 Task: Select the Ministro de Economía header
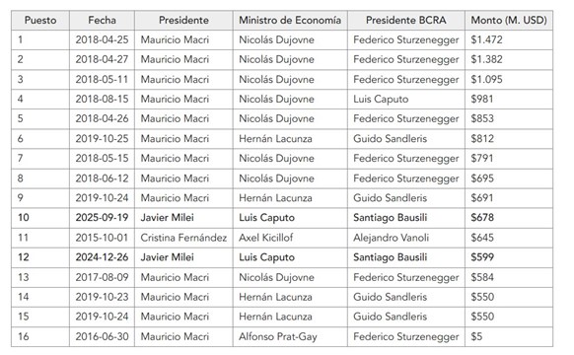(x=290, y=20)
